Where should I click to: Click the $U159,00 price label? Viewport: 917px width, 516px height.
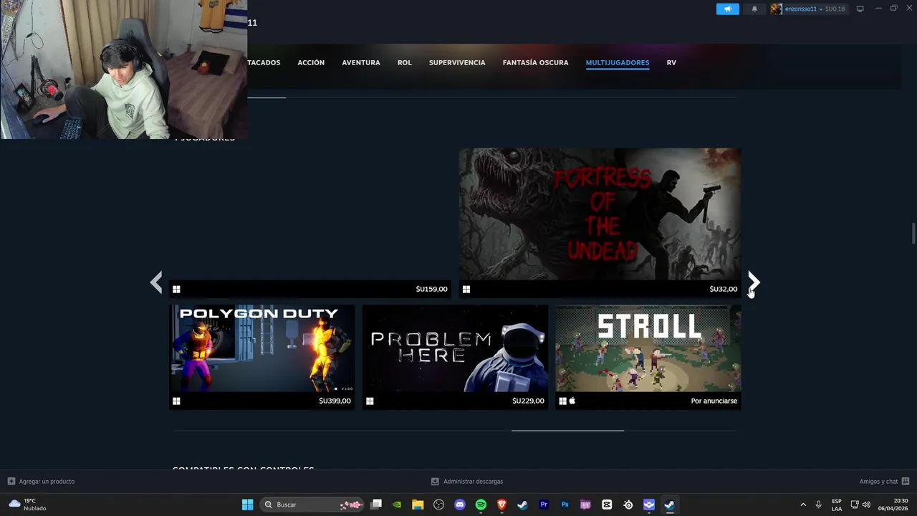tap(431, 289)
